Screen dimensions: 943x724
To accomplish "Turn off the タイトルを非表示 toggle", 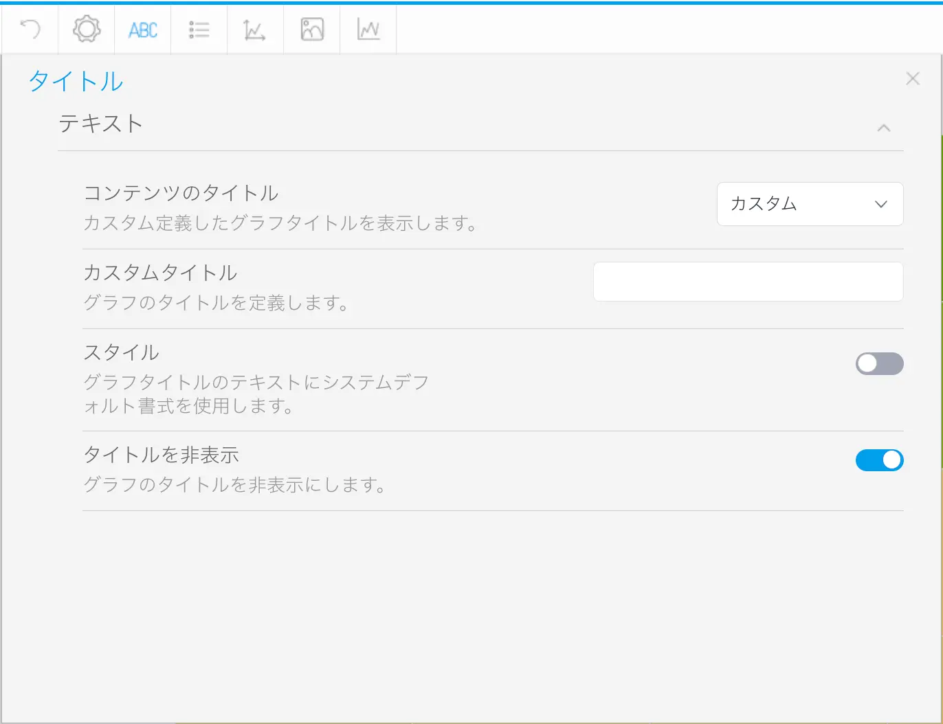I will click(x=879, y=460).
